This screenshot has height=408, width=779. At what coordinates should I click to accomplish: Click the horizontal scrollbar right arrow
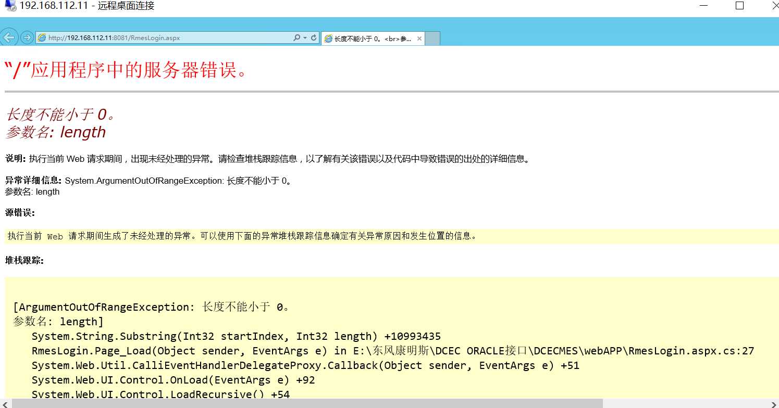(774, 403)
